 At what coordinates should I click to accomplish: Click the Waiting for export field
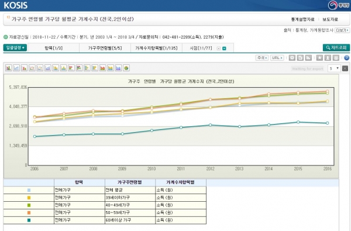tap(308, 68)
